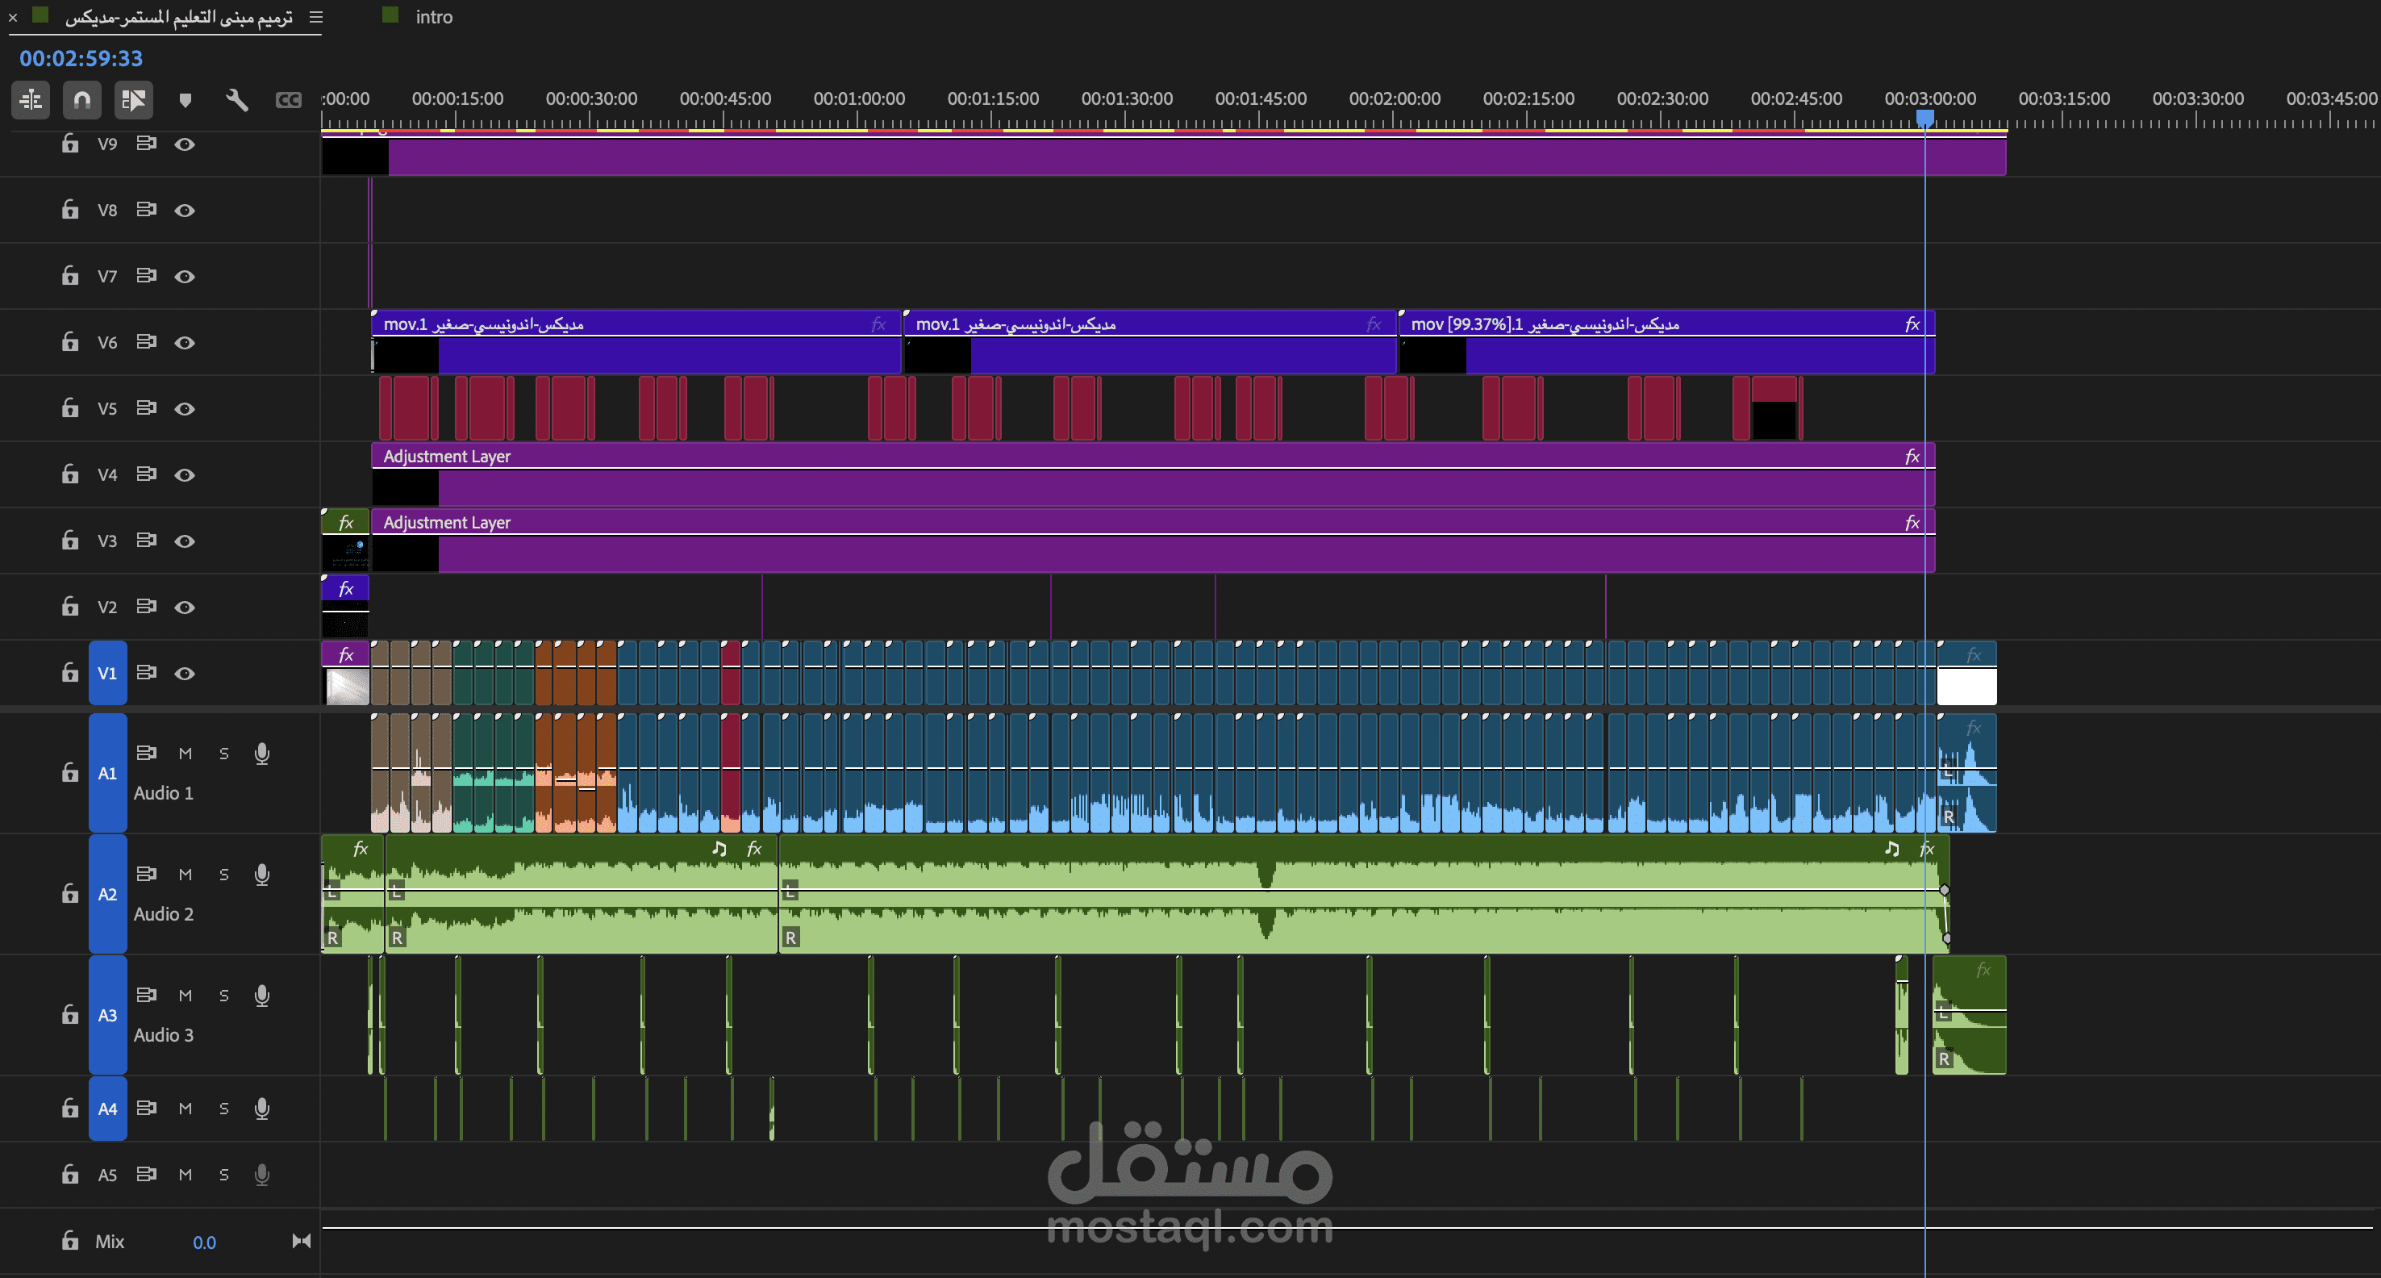Toggle V9 track lock
The image size is (2381, 1278).
tap(70, 144)
